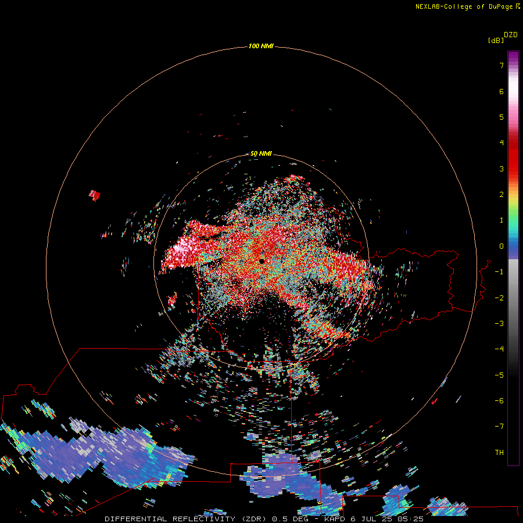
Task: Click the KAPD station identifier in caption
Action: coord(335,519)
